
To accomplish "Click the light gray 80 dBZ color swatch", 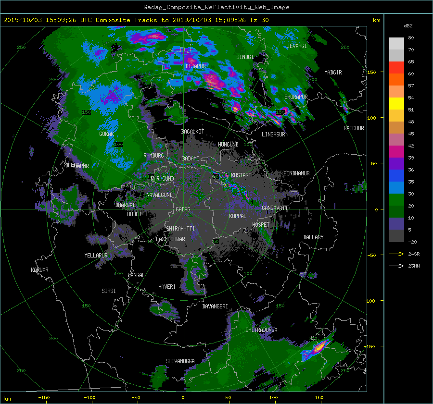I will tap(396, 43).
